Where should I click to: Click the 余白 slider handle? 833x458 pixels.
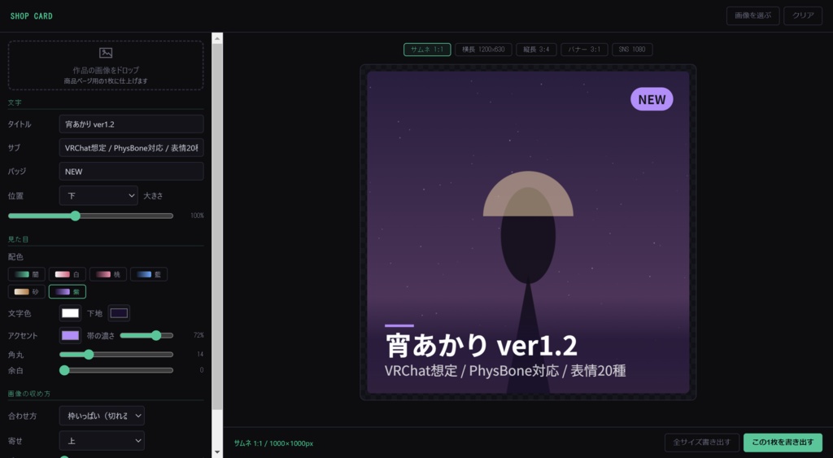tap(64, 370)
